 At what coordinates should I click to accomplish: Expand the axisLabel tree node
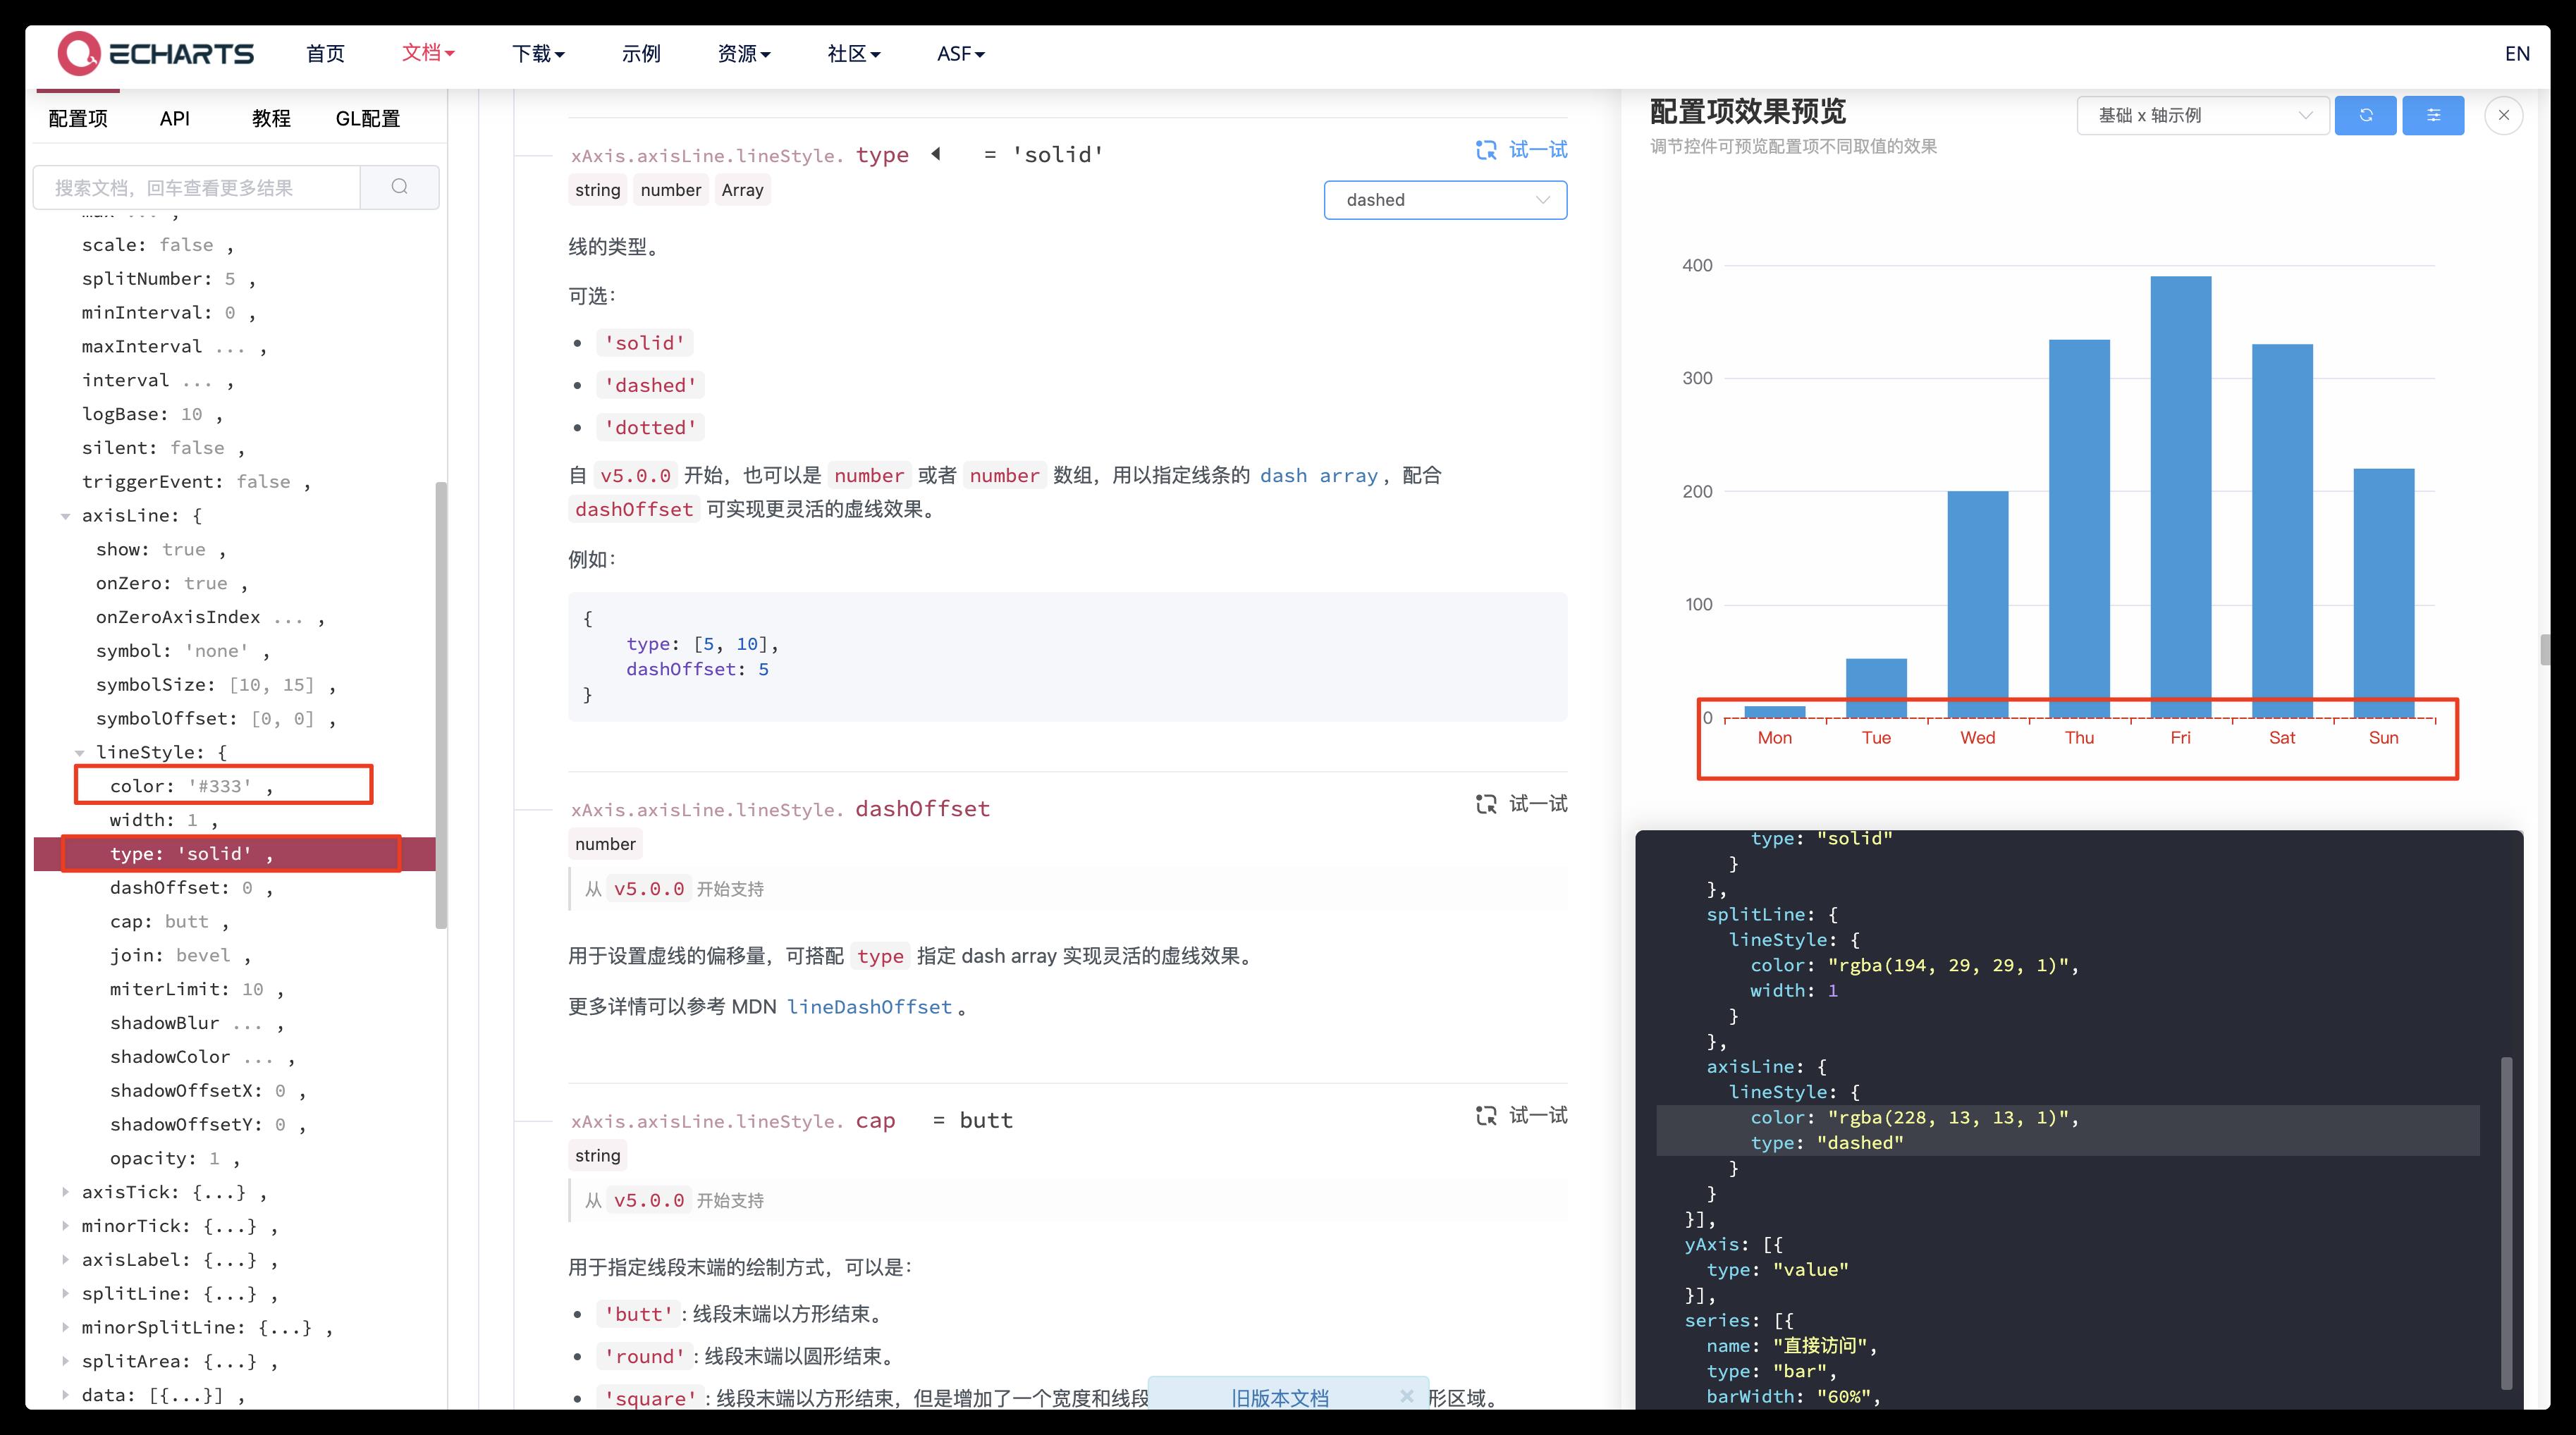pos(66,1260)
